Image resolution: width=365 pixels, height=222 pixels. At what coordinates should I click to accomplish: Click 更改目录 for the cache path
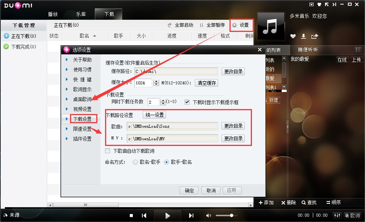[233, 71]
